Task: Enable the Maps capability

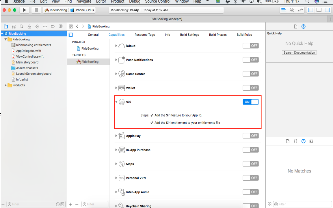Action: [x=251, y=164]
